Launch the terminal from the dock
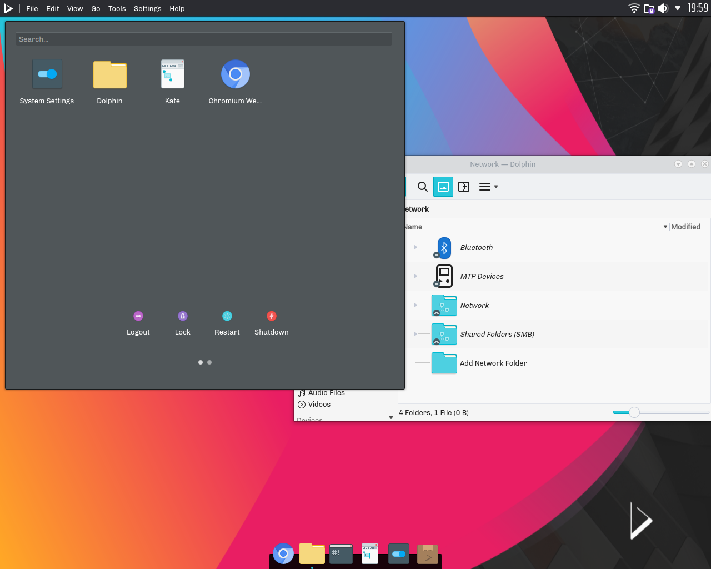 click(x=341, y=554)
